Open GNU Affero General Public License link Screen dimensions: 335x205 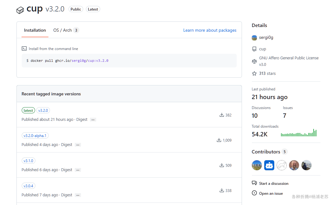(x=289, y=61)
